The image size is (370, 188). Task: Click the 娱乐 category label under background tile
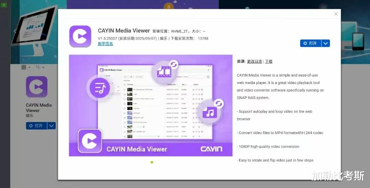click(x=29, y=116)
